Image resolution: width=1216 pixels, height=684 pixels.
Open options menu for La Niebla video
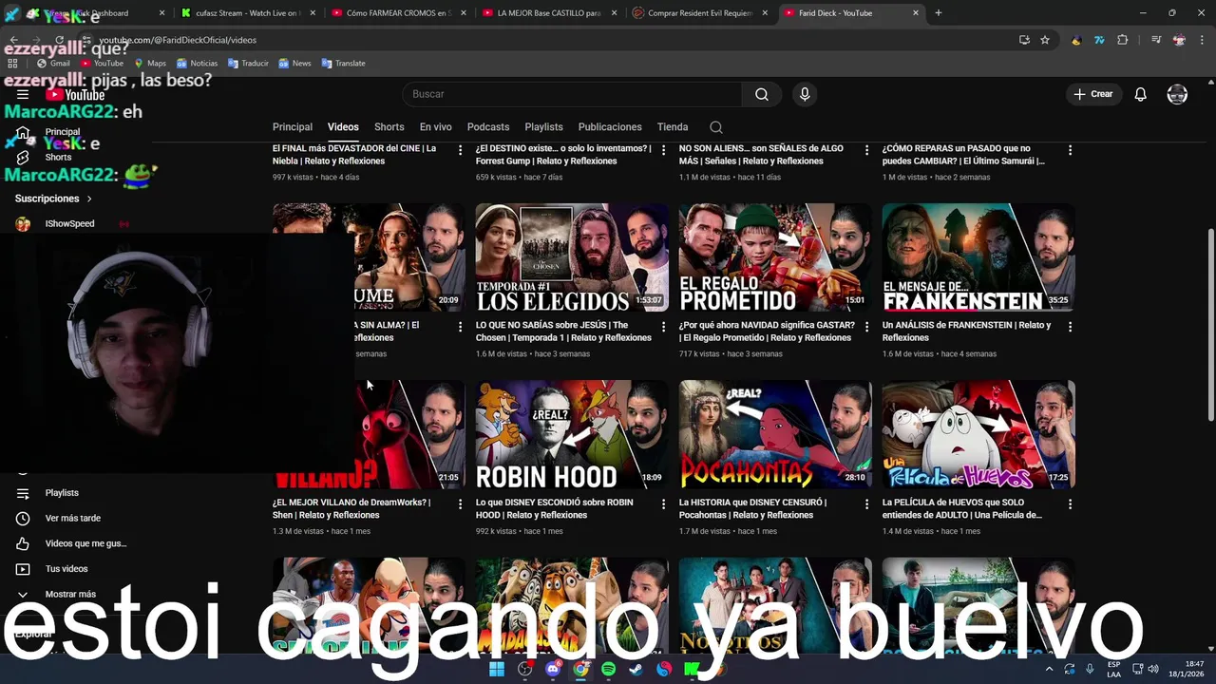pyautogui.click(x=460, y=150)
